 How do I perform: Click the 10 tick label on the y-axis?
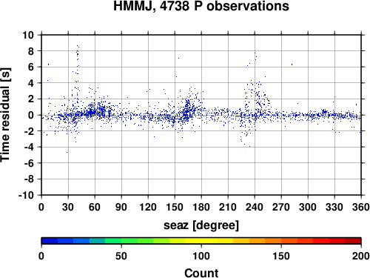coord(28,35)
